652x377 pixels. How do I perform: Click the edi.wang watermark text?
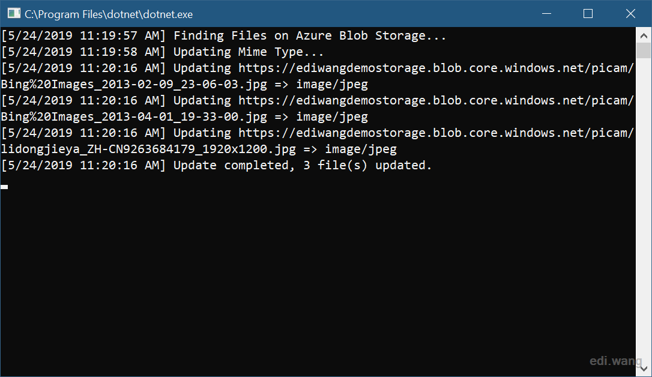pos(616,360)
